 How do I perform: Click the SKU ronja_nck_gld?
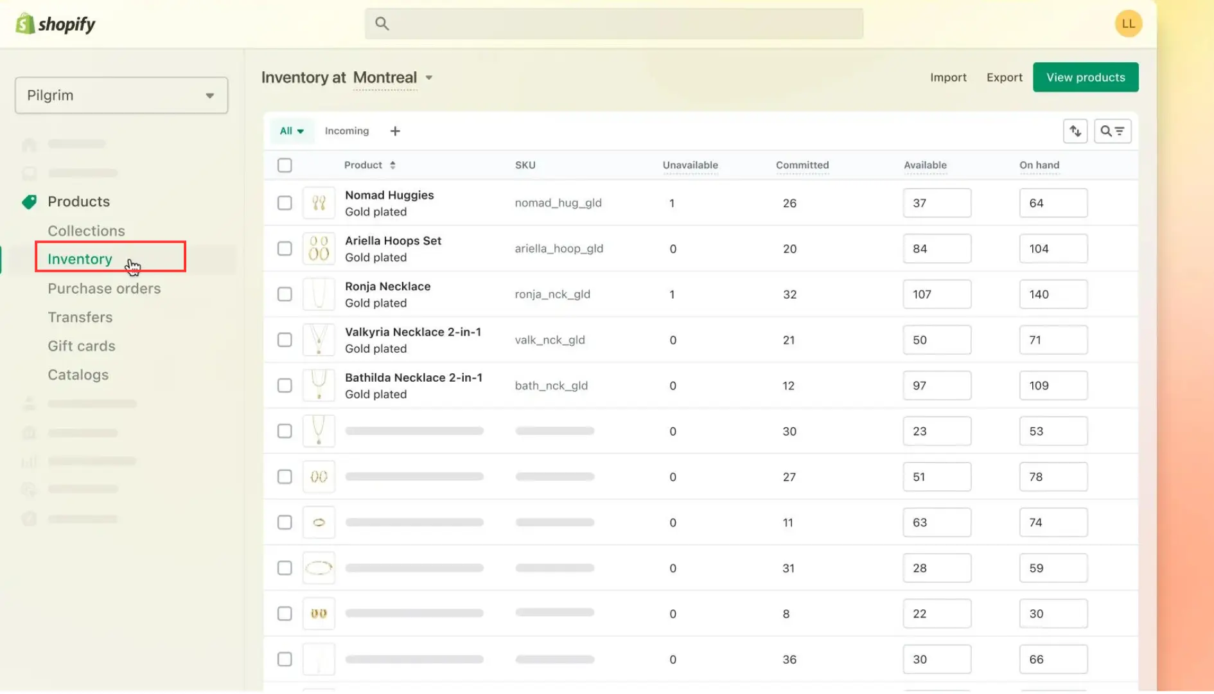552,294
